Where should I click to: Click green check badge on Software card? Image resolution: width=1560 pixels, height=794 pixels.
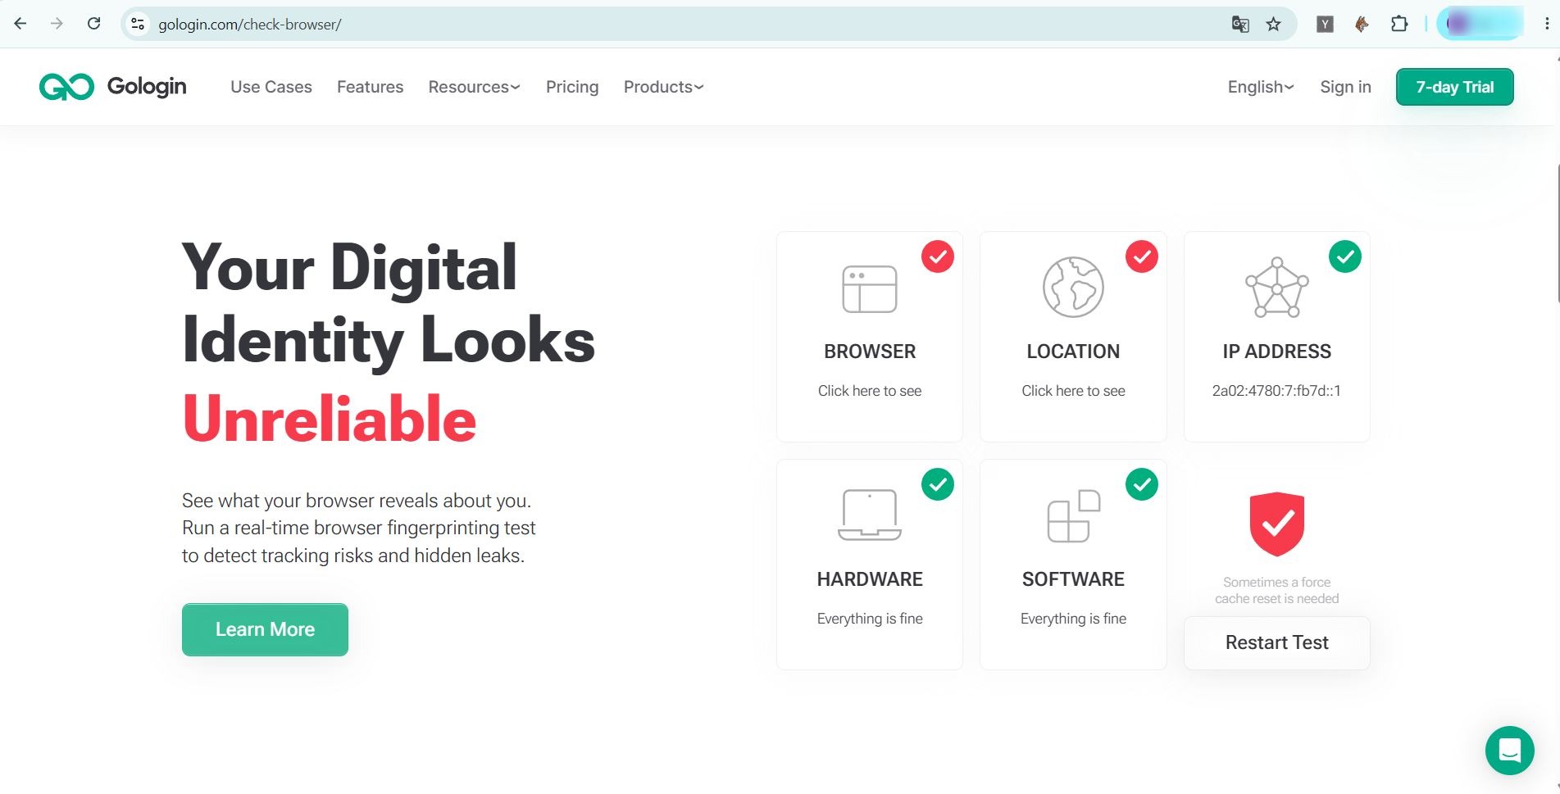coord(1141,484)
